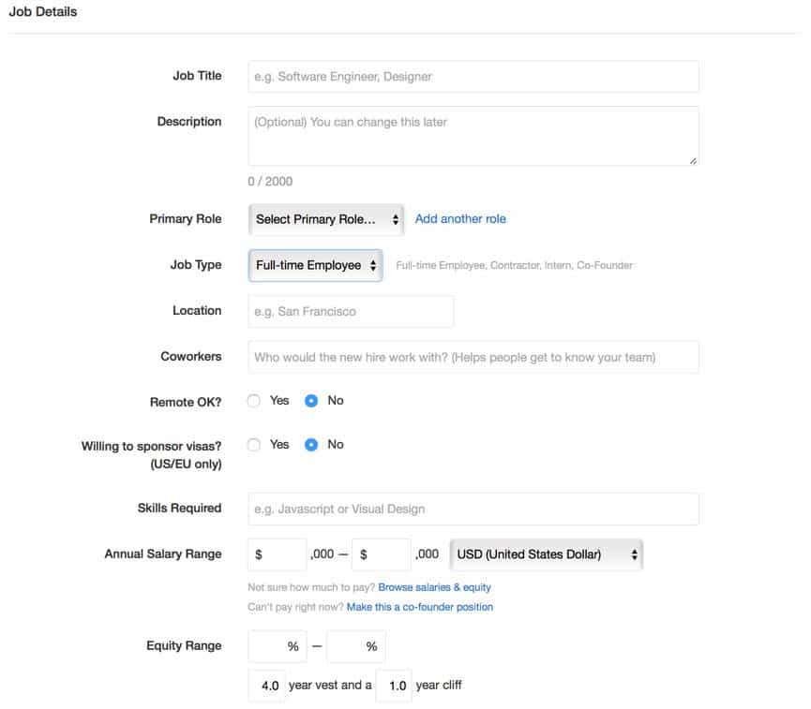Open the Primary Role dropdown

[x=323, y=218]
